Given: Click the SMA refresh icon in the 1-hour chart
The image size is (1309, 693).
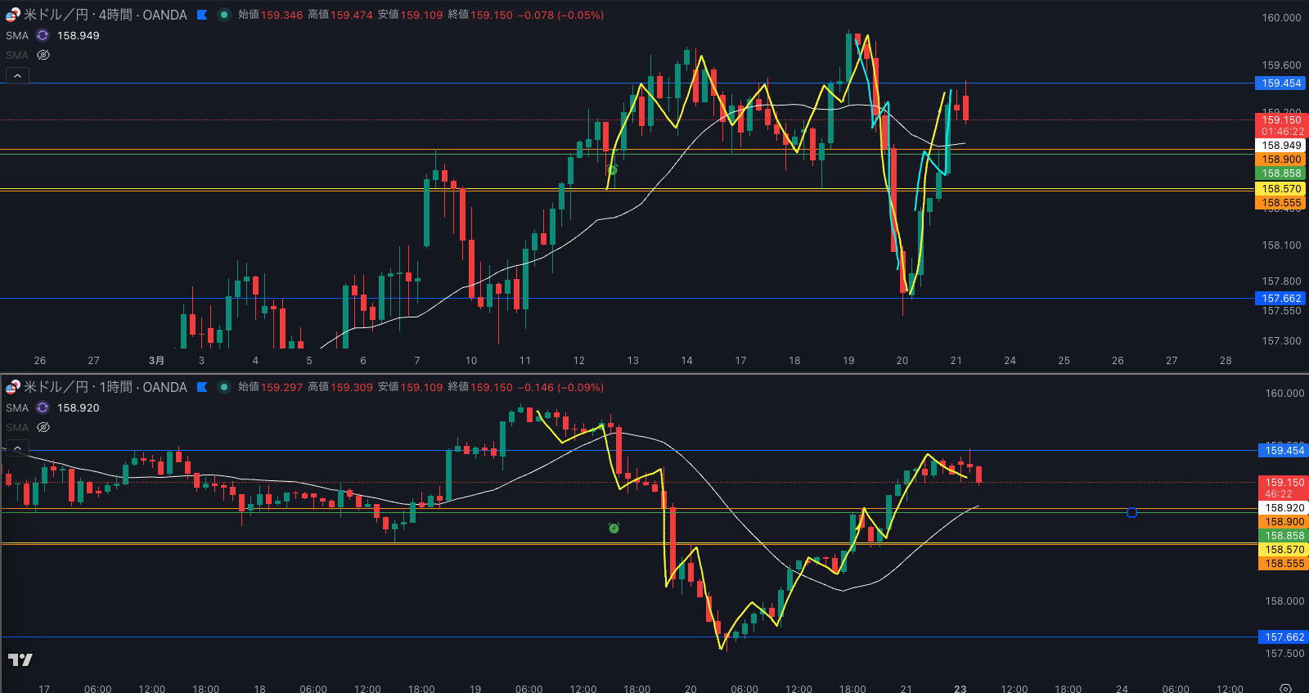Looking at the screenshot, I should [x=43, y=407].
